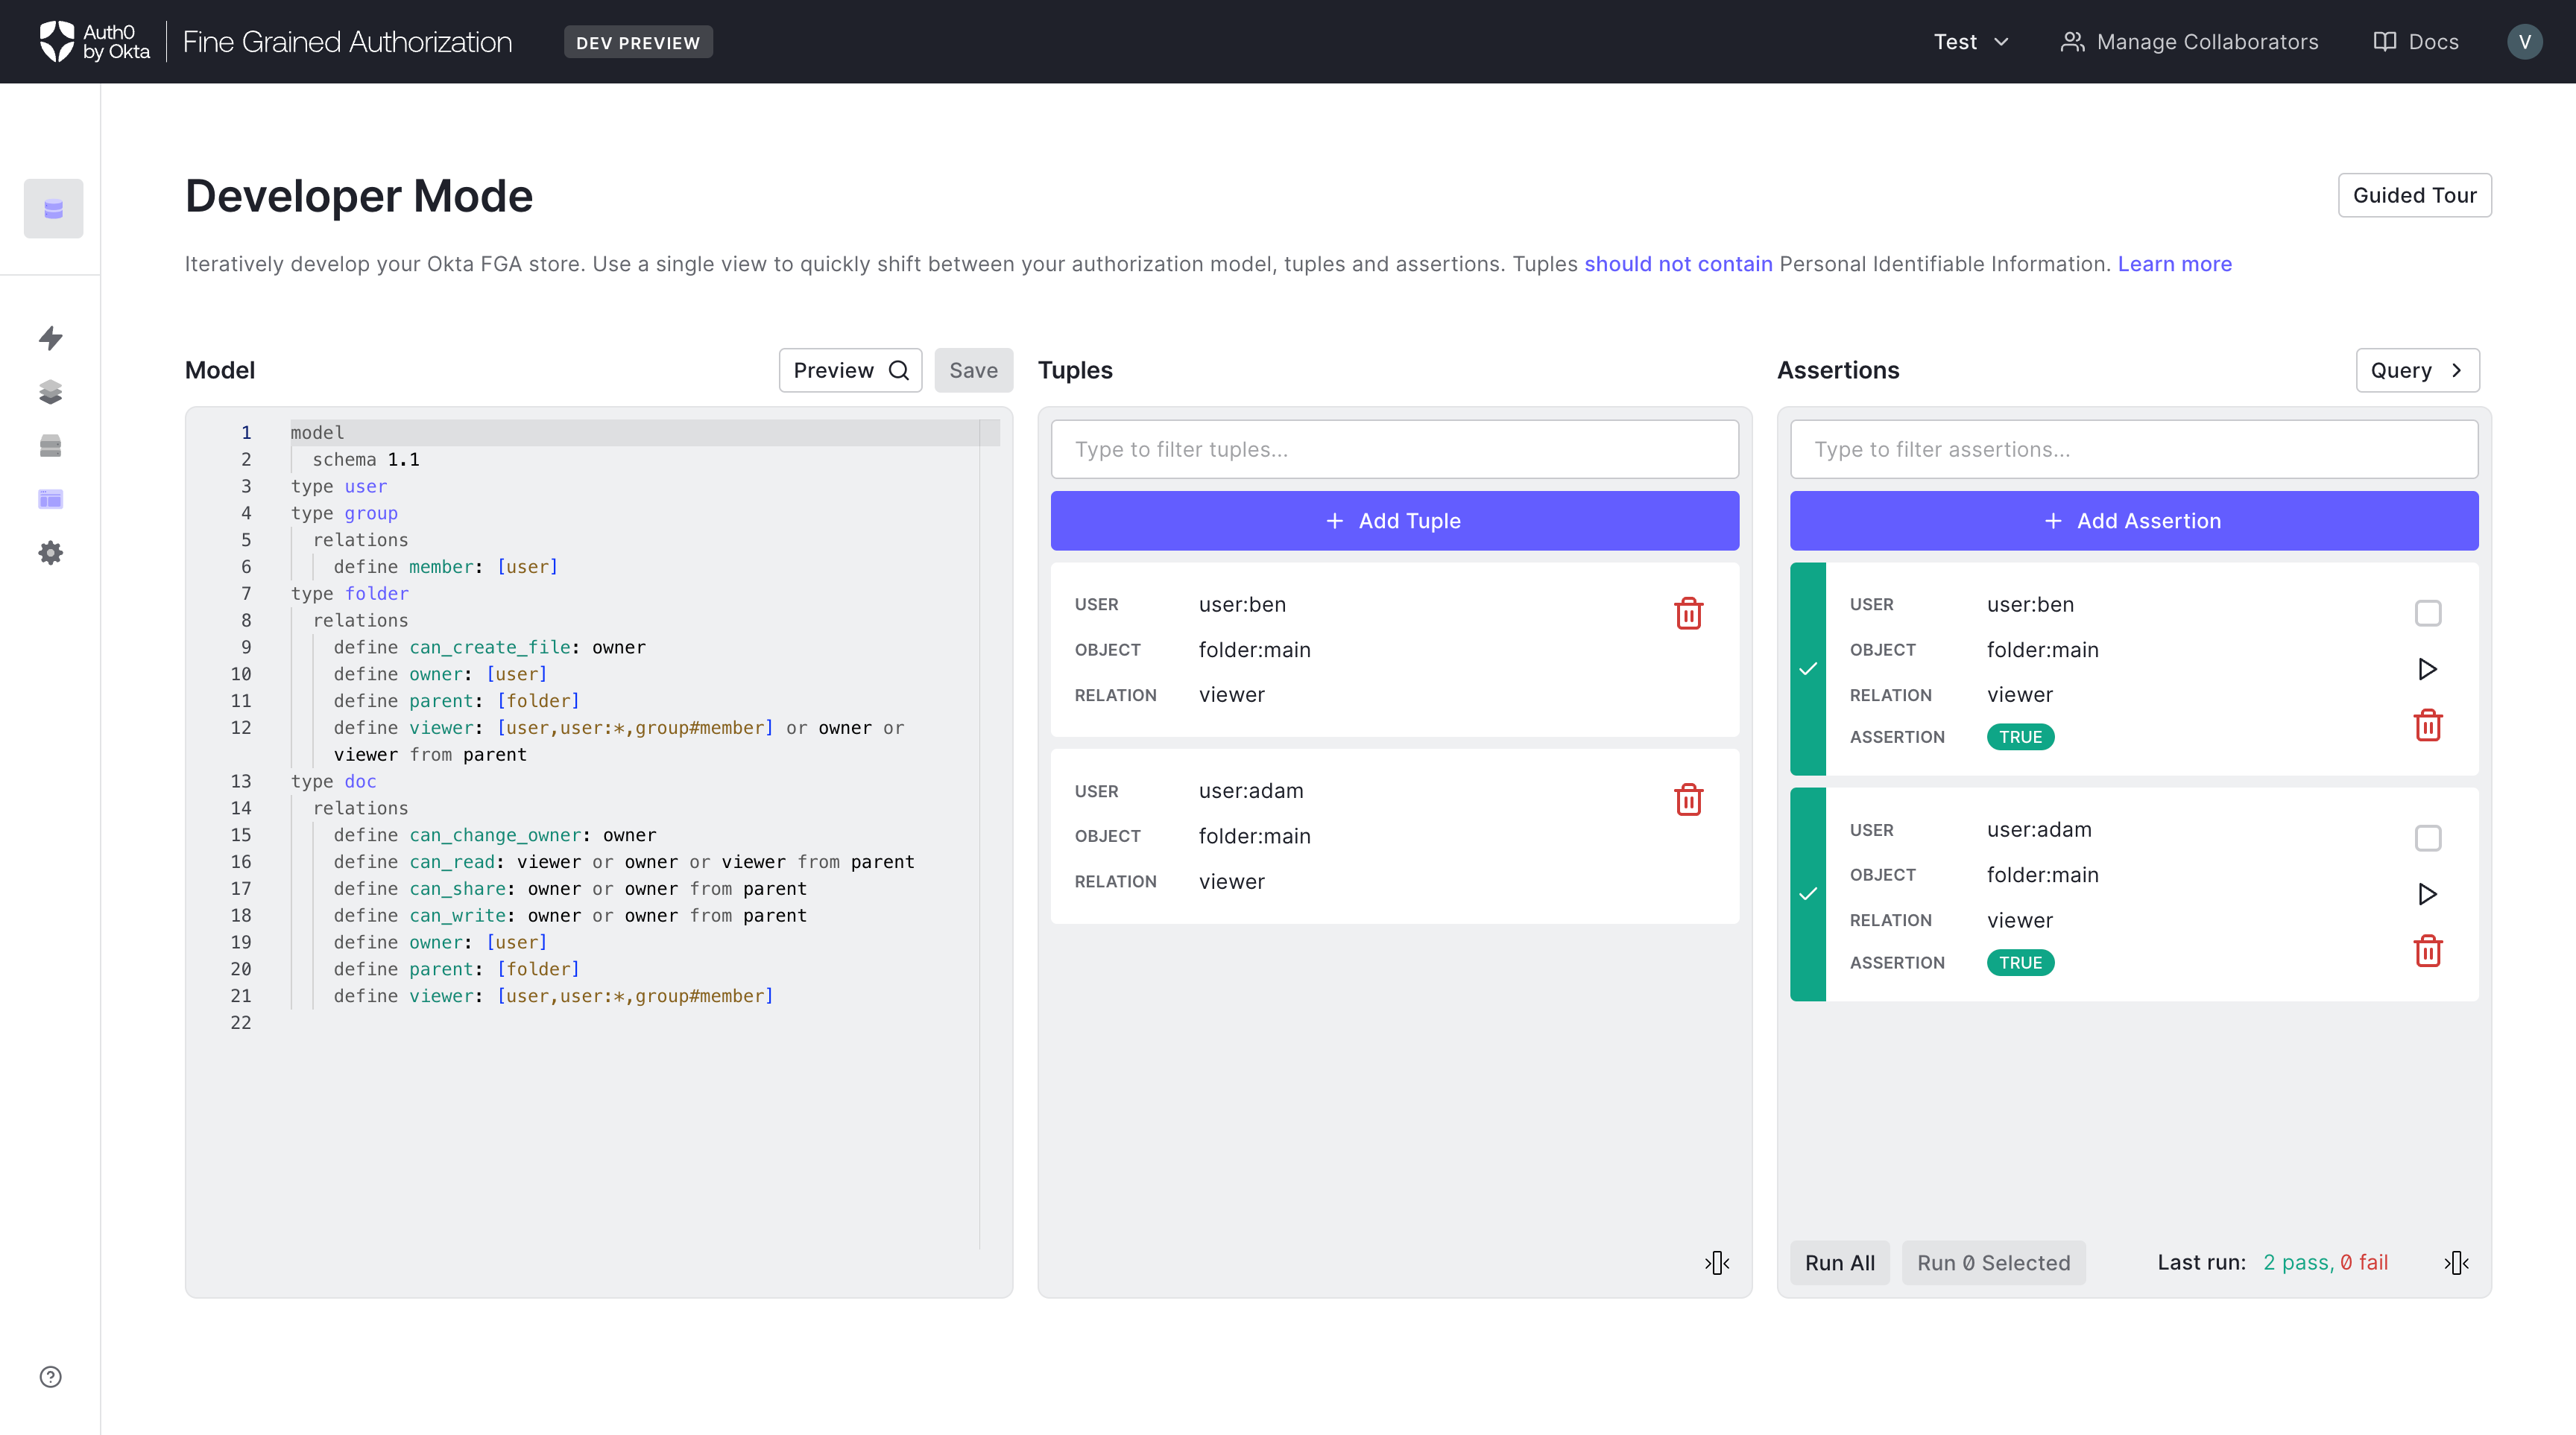Click the Guided Tour button

[x=2414, y=195]
